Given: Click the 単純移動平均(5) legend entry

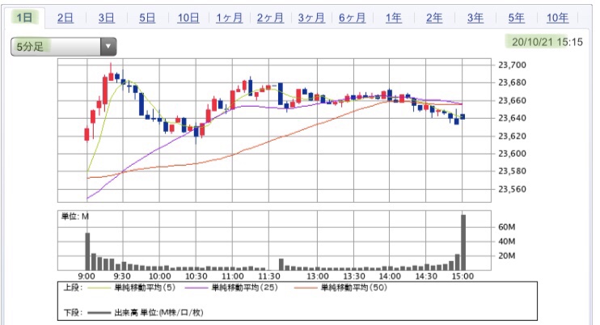Looking at the screenshot, I should click(145, 288).
